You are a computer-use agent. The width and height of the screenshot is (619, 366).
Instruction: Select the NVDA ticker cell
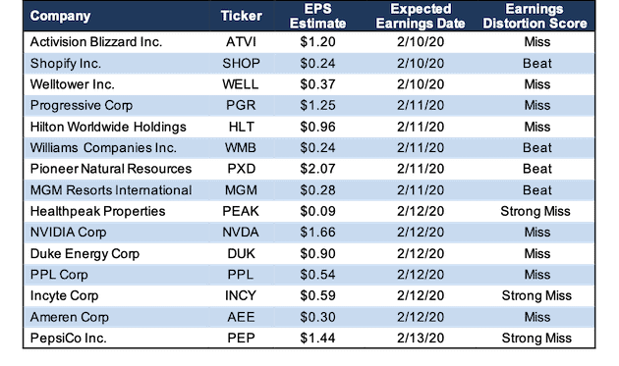click(x=241, y=233)
